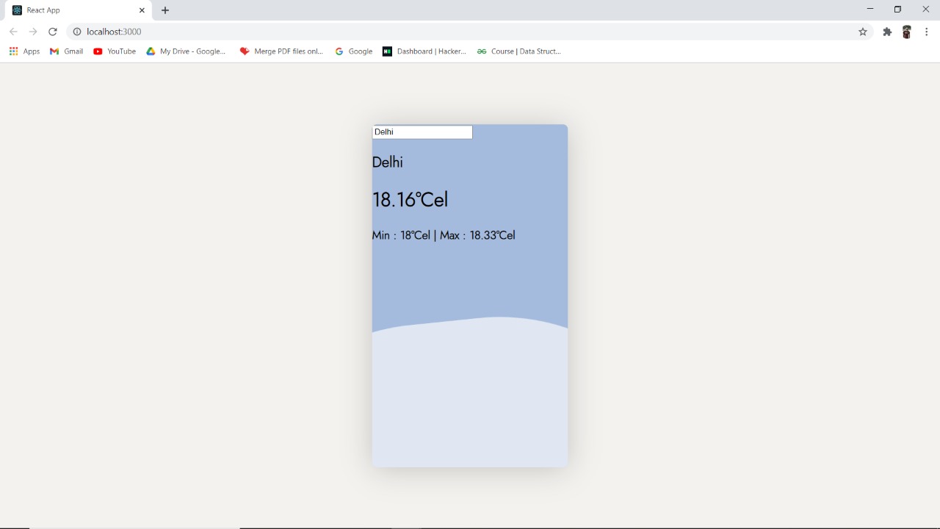Open the Chrome three-dot menu
The width and height of the screenshot is (940, 529).
coord(926,32)
